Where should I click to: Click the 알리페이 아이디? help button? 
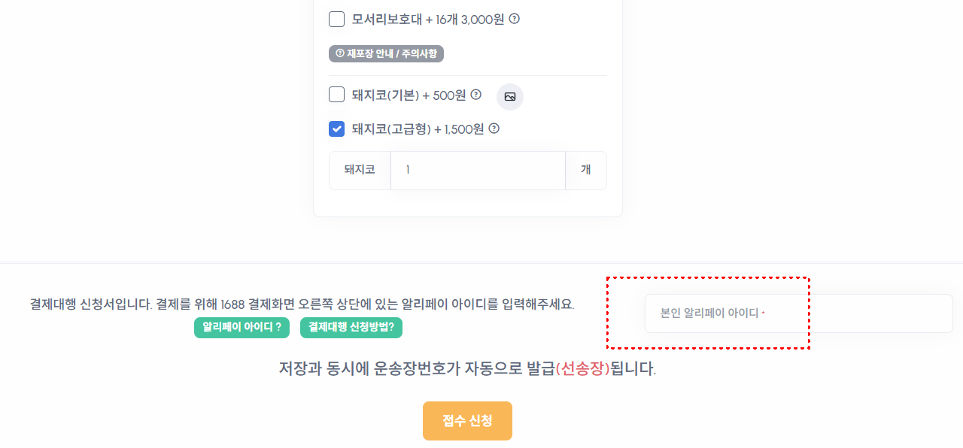tap(242, 328)
